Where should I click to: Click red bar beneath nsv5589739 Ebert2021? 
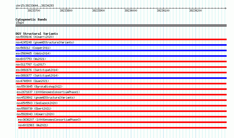122,111
